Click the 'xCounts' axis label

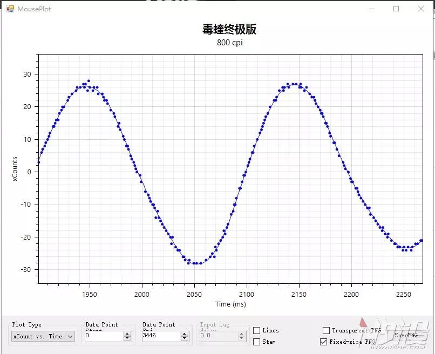coord(15,169)
